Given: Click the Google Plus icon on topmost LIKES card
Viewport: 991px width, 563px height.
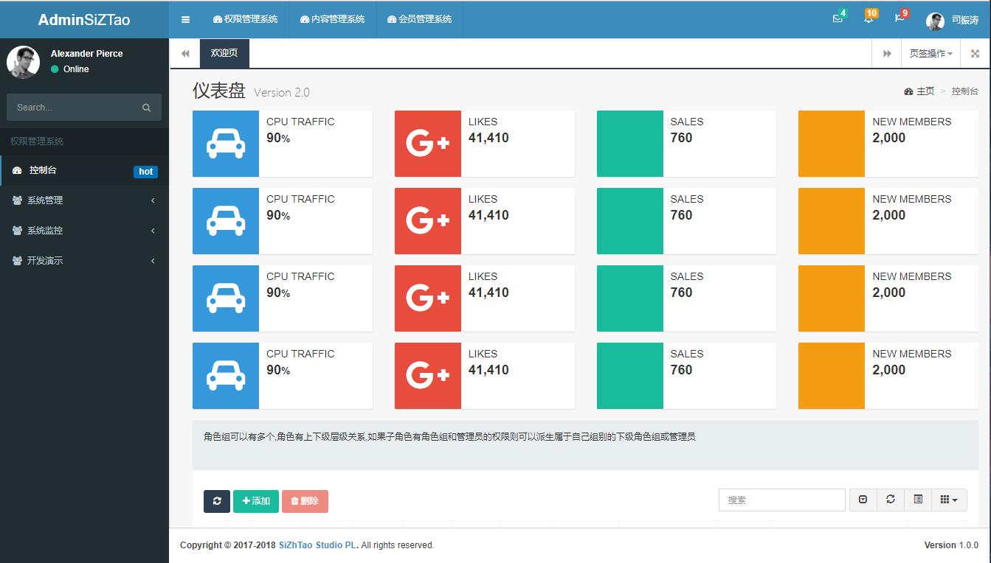Looking at the screenshot, I should point(427,144).
